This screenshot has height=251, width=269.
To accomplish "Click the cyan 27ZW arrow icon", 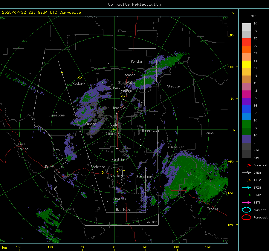I will click(246, 188).
